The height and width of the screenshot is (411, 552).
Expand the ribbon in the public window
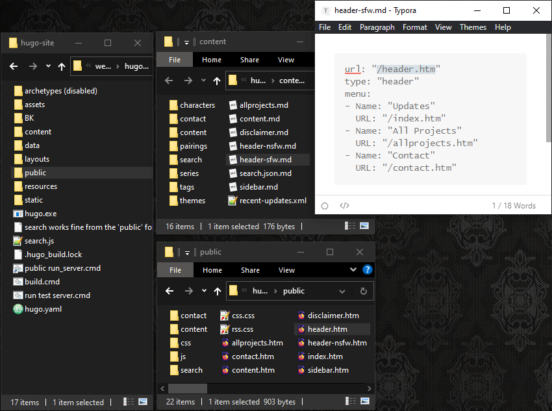(x=353, y=269)
